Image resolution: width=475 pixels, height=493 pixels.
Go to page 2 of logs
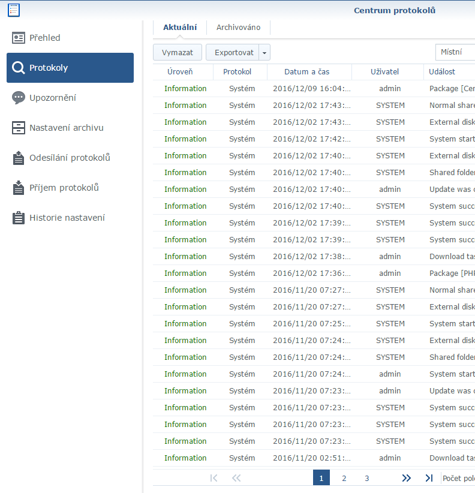click(x=344, y=478)
